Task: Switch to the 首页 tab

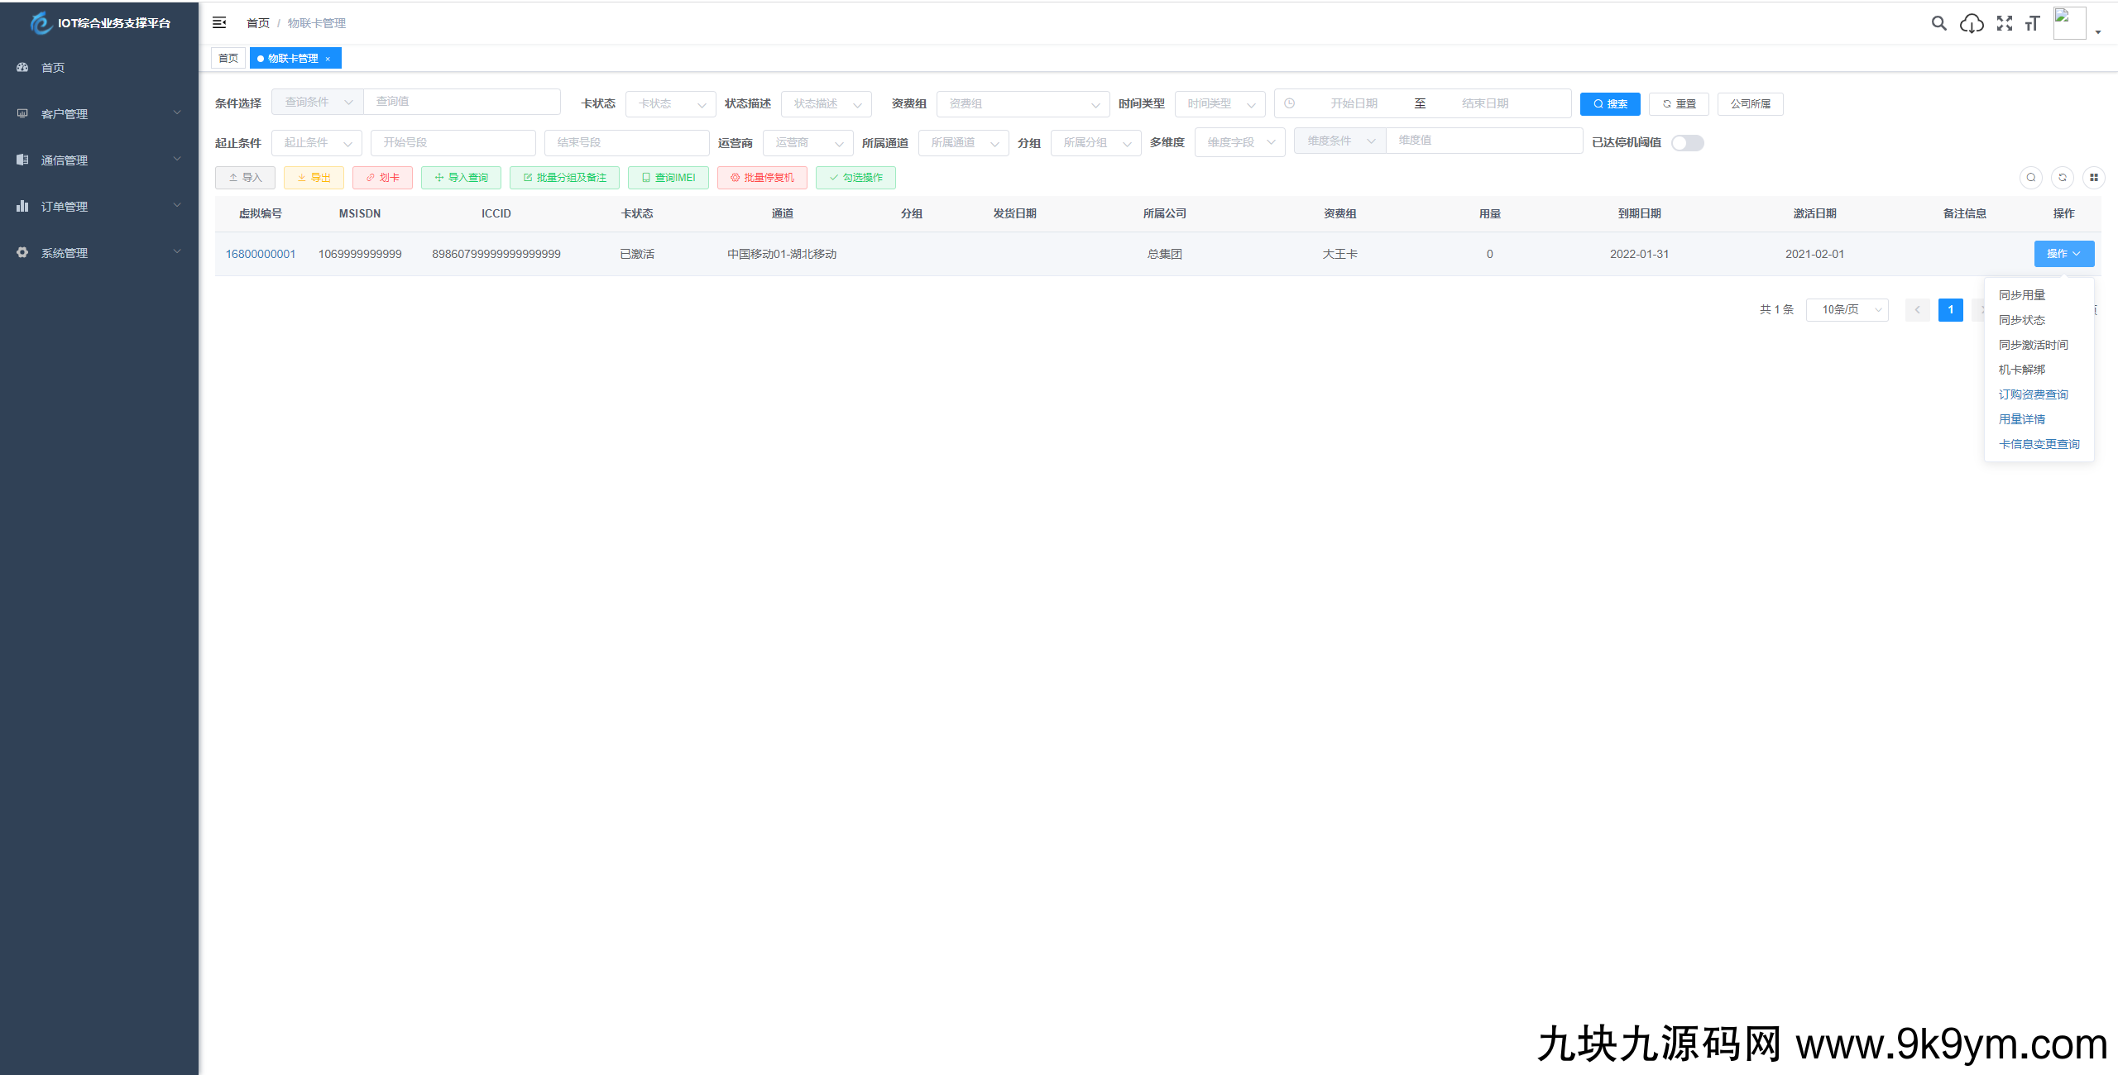Action: coord(228,58)
